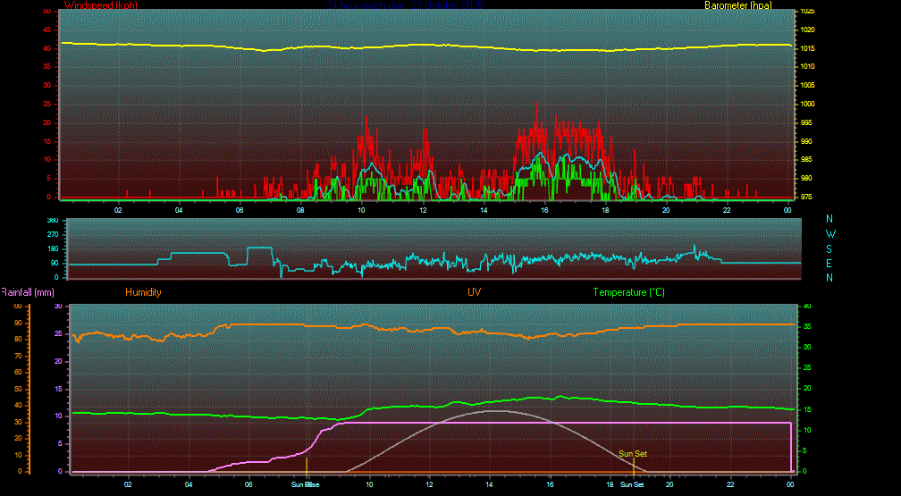Click the green Temperature (°C) legend label
The height and width of the screenshot is (496, 901).
coord(628,292)
